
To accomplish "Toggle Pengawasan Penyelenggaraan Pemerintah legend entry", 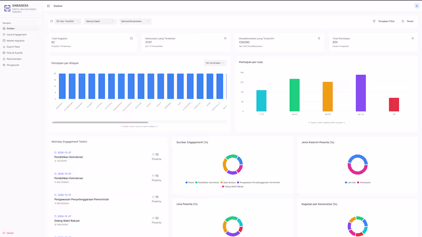I will pyautogui.click(x=258, y=182).
